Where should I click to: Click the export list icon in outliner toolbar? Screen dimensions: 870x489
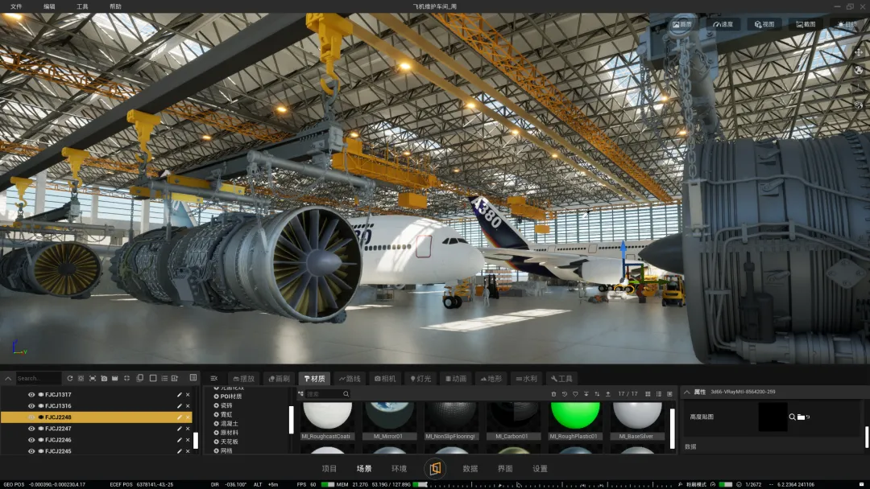tap(175, 378)
